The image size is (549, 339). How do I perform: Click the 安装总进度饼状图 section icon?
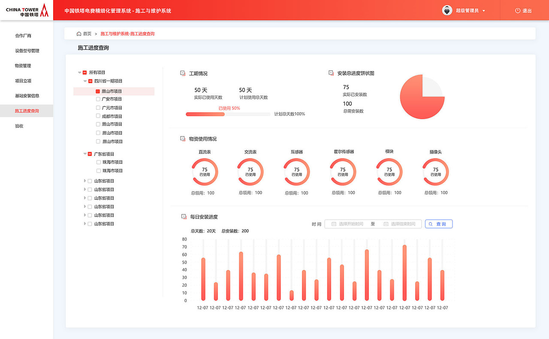pos(331,73)
